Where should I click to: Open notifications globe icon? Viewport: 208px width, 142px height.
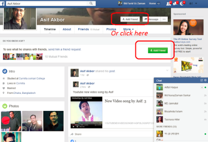point(182,3)
